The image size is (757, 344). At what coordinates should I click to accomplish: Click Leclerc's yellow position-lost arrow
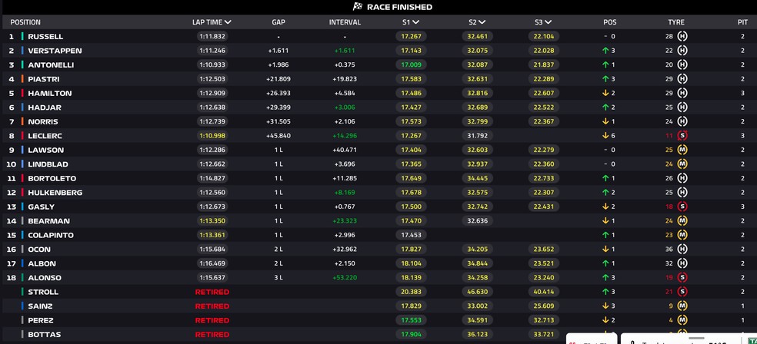[605, 136]
